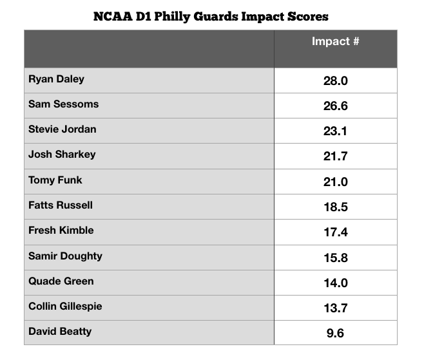
Task: Select Ryan Daley's 28.0 score cell
Action: 335,80
